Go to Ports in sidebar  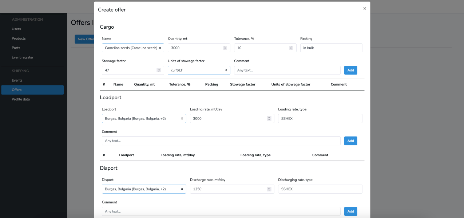[x=16, y=48]
